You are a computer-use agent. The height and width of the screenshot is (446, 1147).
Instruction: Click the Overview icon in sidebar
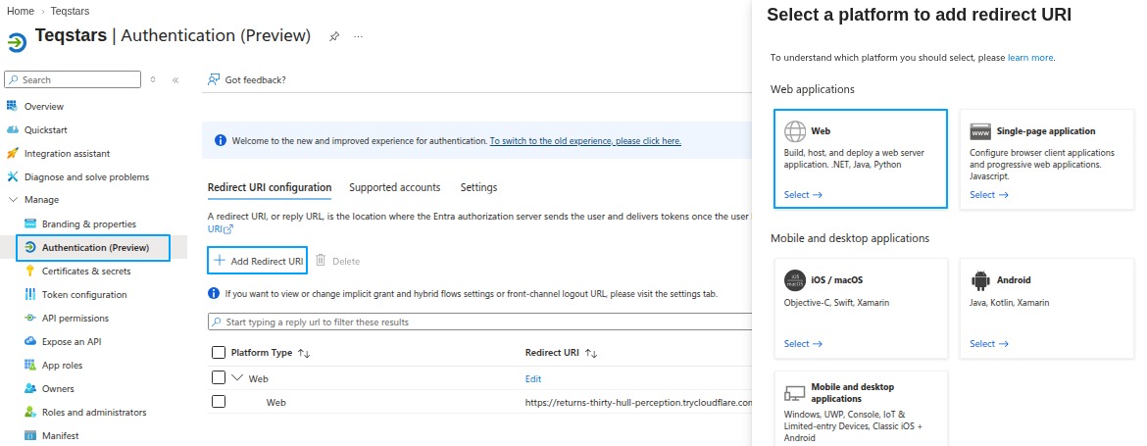coord(12,106)
